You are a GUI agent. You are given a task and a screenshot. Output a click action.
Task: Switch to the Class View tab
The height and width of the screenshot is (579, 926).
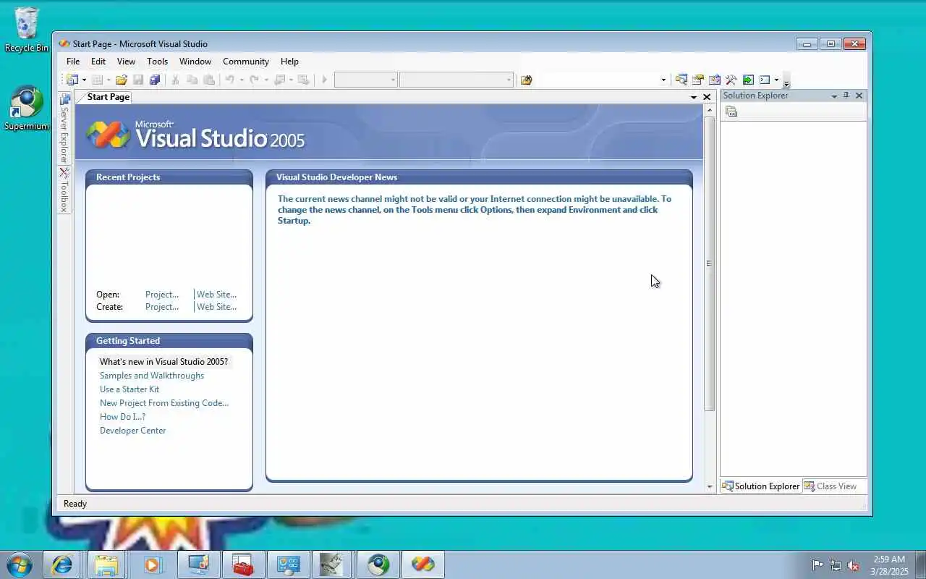point(830,486)
